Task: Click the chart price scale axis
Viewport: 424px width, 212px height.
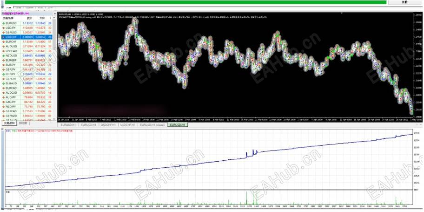Action: point(418,65)
